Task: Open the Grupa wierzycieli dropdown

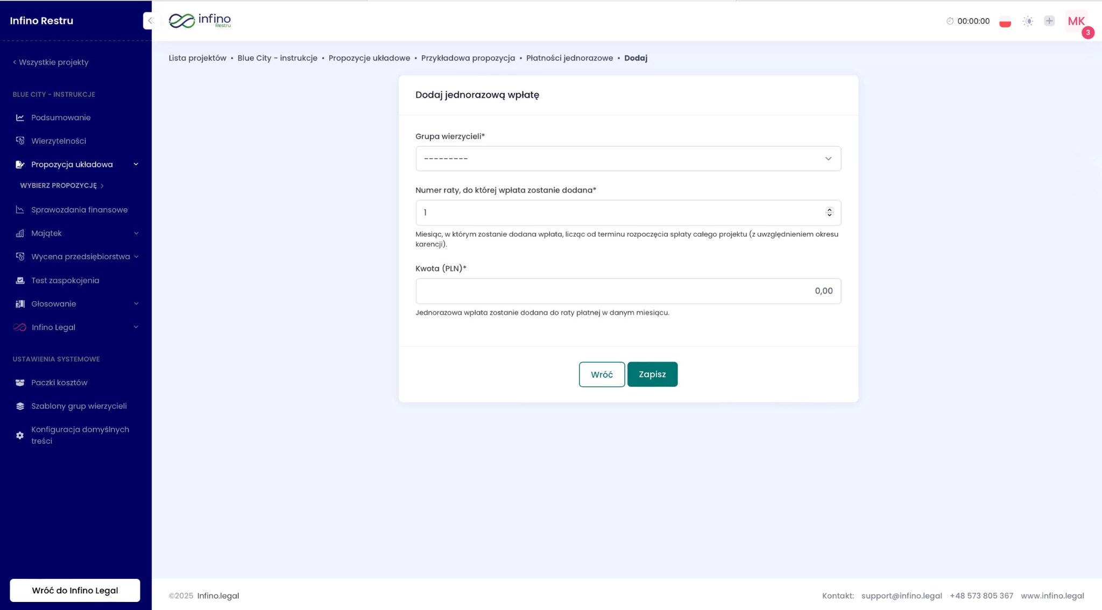Action: coord(628,159)
